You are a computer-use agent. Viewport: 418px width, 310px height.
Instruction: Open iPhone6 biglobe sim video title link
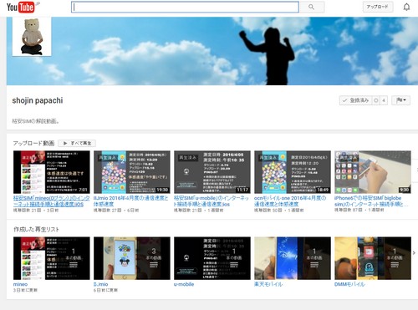(371, 201)
